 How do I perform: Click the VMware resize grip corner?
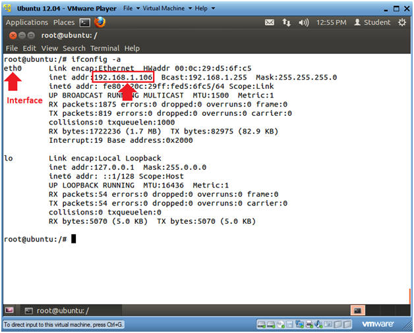tap(407, 326)
